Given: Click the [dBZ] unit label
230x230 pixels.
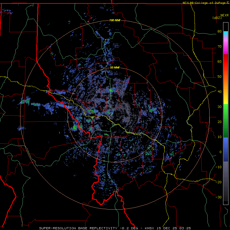Looking at the screenshot, I should tap(217, 18).
